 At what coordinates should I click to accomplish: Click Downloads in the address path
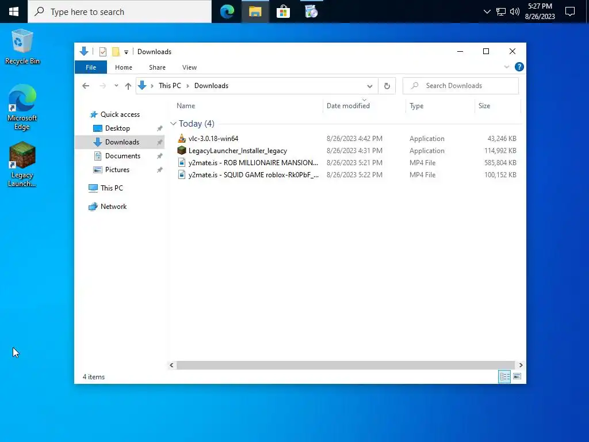(x=211, y=86)
